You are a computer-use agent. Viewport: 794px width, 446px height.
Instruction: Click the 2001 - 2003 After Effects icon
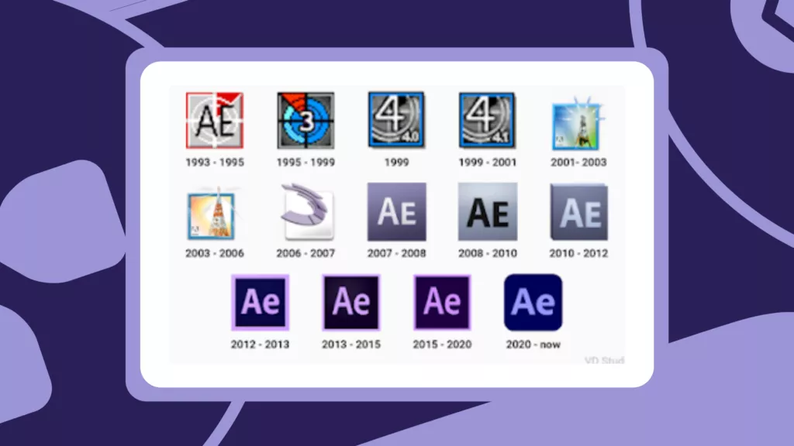tap(578, 124)
